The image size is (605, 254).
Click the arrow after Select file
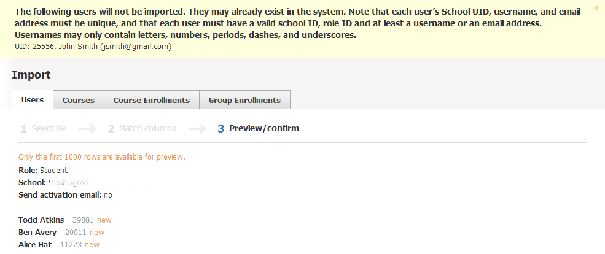pos(87,129)
